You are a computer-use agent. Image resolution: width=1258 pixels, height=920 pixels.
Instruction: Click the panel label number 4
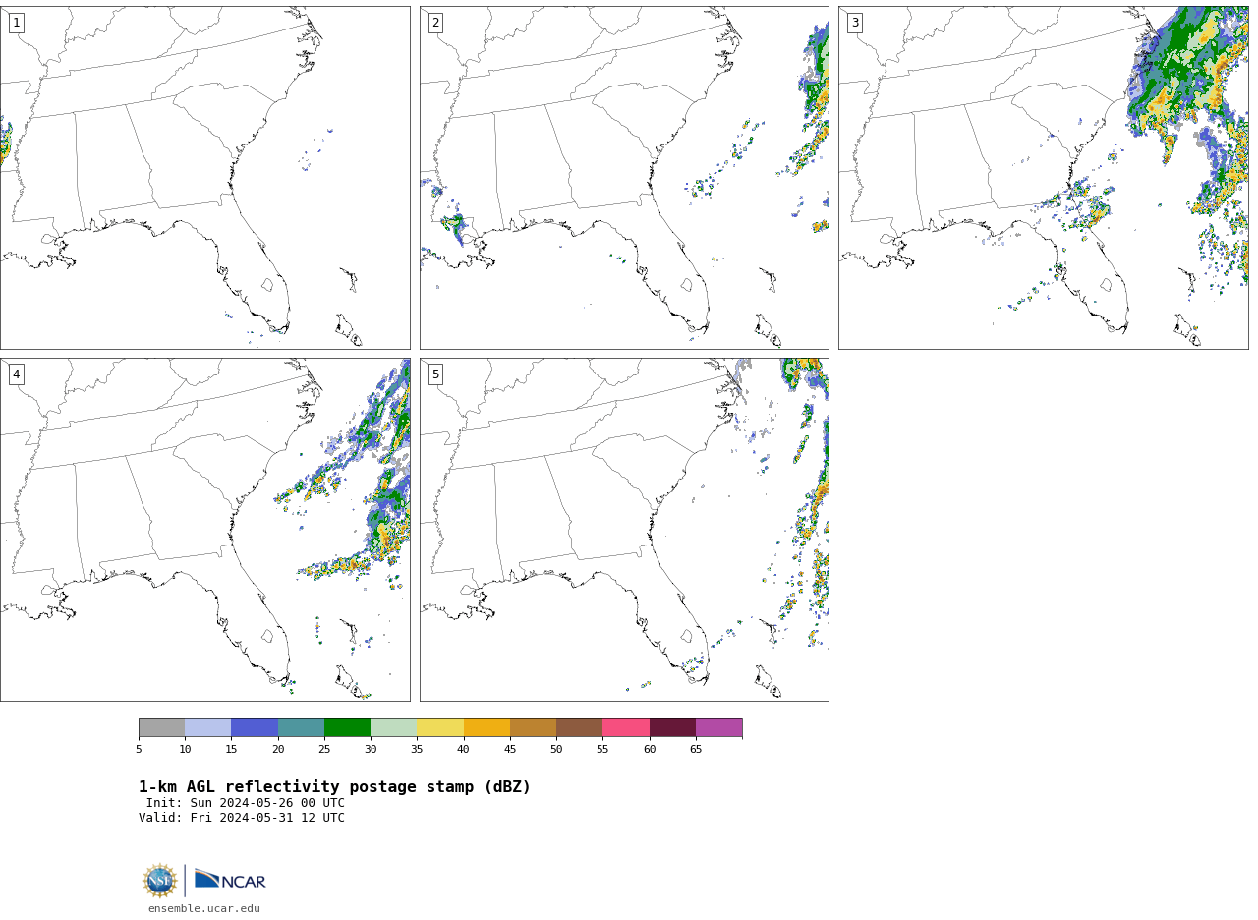(16, 374)
